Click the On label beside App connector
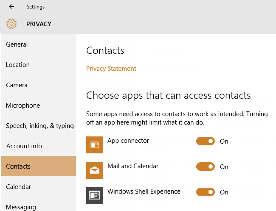The image size is (276, 211). click(224, 142)
